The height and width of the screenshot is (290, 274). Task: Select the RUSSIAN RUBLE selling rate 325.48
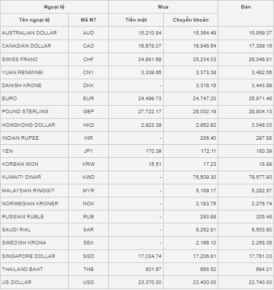click(x=264, y=216)
